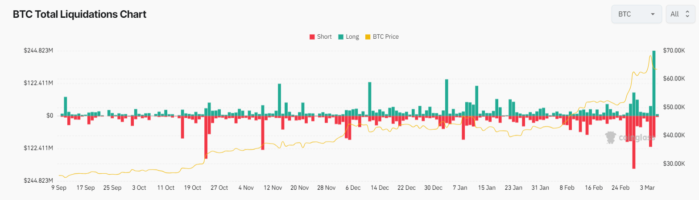Click the 12 Nov x-axis label

point(273,188)
